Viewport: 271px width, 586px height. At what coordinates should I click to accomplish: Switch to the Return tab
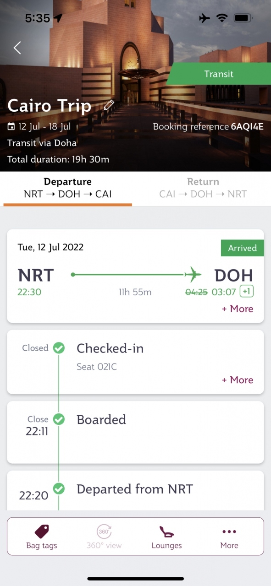[x=203, y=188]
